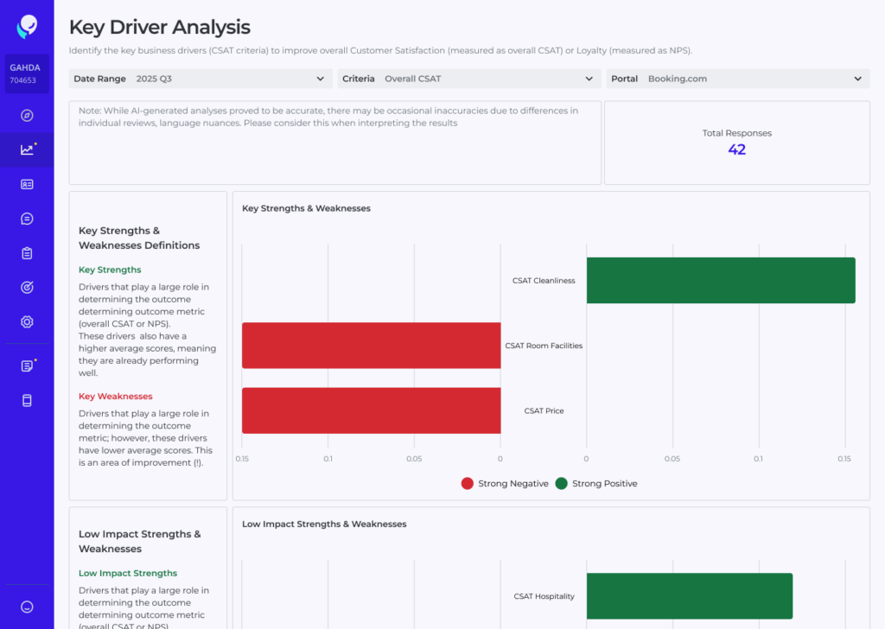Expand the Date Range dropdown
This screenshot has width=885, height=629.
tap(201, 79)
